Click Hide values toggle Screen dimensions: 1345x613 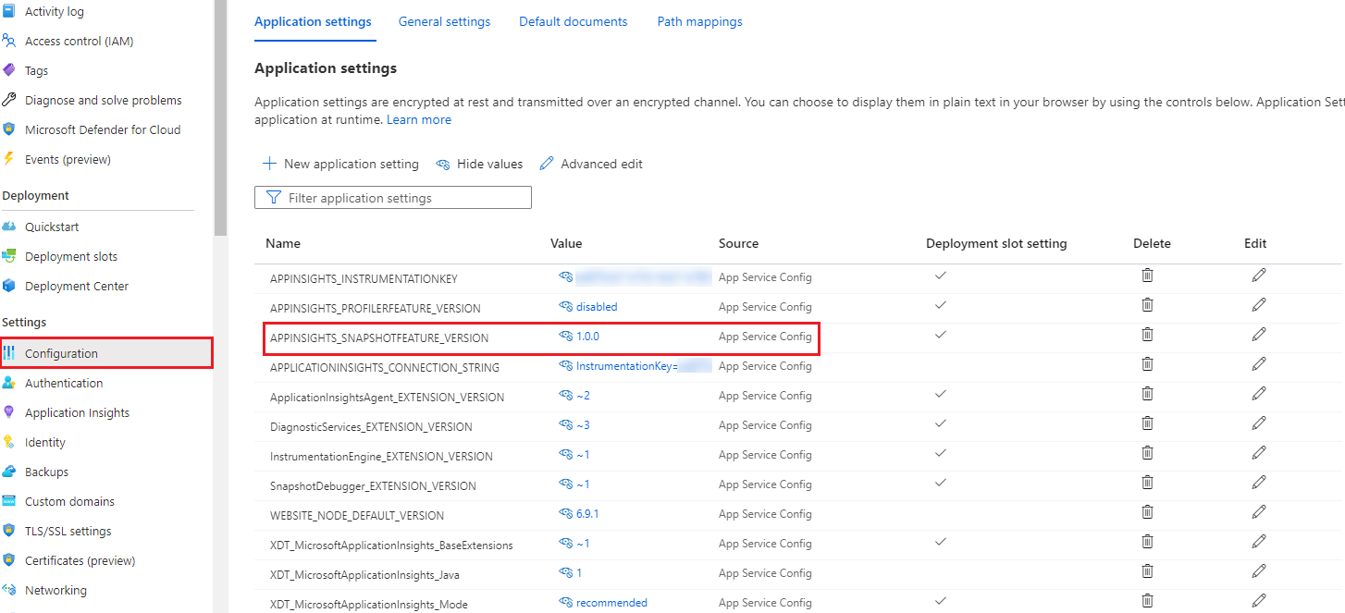click(479, 165)
